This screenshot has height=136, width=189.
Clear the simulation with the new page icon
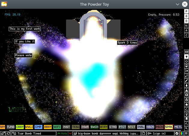[144, 134]
